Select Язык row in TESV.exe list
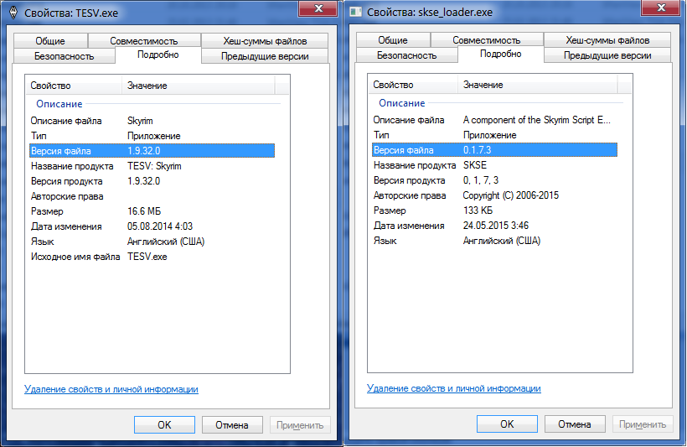This screenshot has height=447, width=687. [152, 242]
